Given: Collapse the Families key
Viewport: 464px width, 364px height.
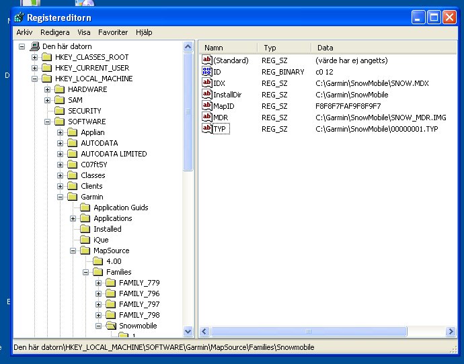Looking at the screenshot, I should point(85,272).
